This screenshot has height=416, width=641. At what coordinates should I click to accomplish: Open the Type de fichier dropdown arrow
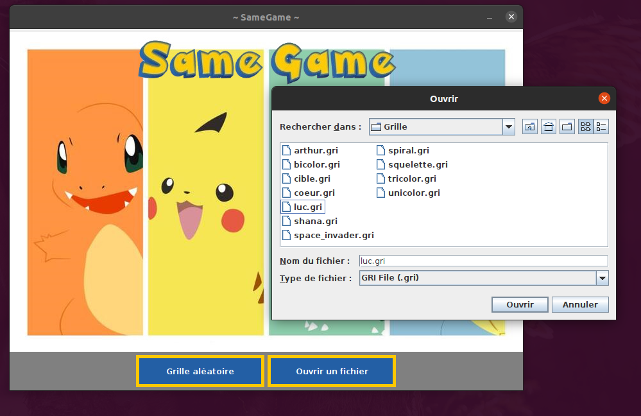602,278
